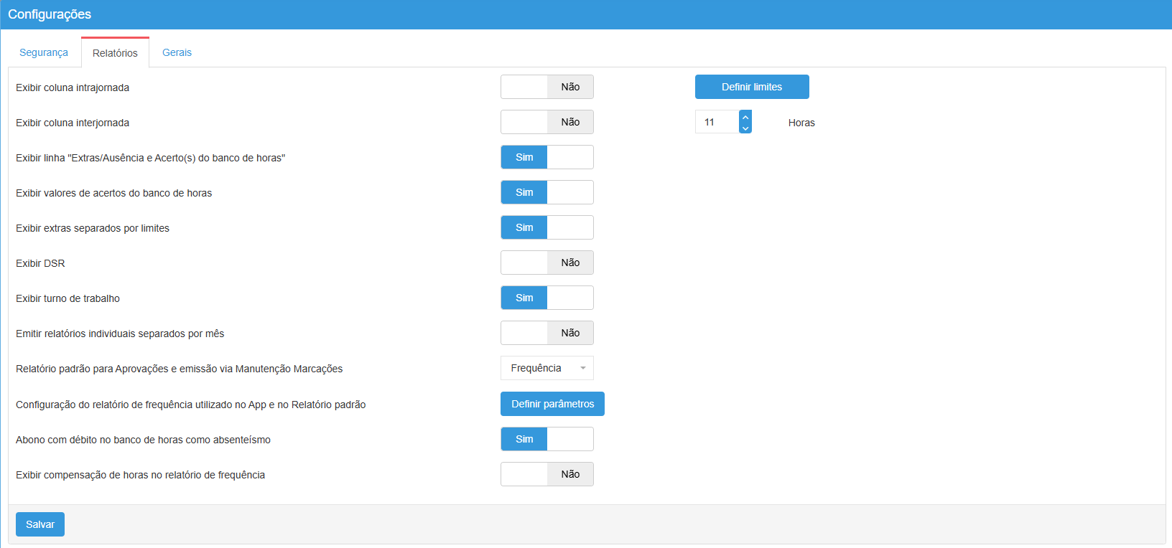Screen dimensions: 1172x548
Task: Save settings with the Salvar button
Action: pos(40,524)
